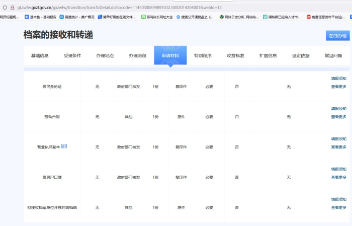Screen dimensions: 352x226
Task: Click the 居民身份证 material name
Action: (x=52, y=87)
